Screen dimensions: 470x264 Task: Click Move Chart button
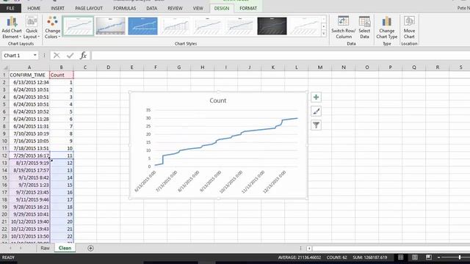tap(409, 28)
